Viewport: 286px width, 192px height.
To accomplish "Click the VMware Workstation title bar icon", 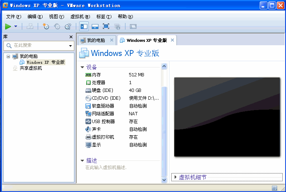I will point(6,5).
